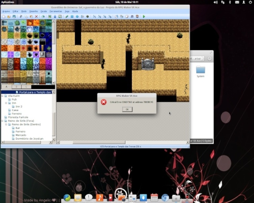254x203 pixels.
Task: Switch to tileset tab A
Action: [x=6, y=87]
